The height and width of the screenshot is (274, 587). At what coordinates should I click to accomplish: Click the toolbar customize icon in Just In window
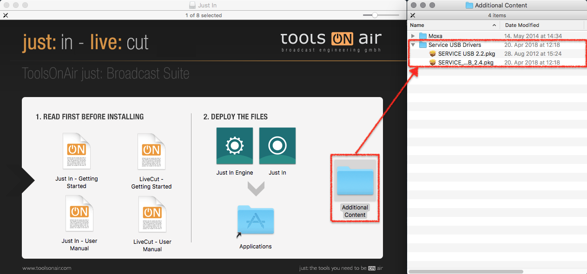coord(5,15)
